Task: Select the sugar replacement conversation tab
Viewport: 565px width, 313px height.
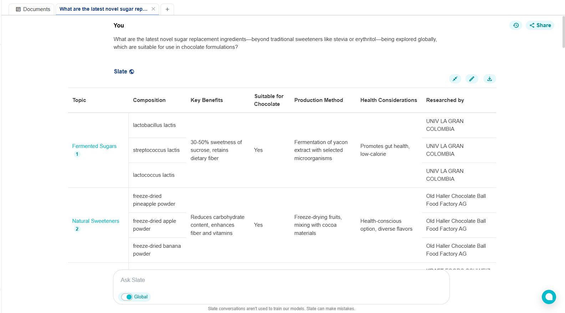Action: click(x=103, y=9)
